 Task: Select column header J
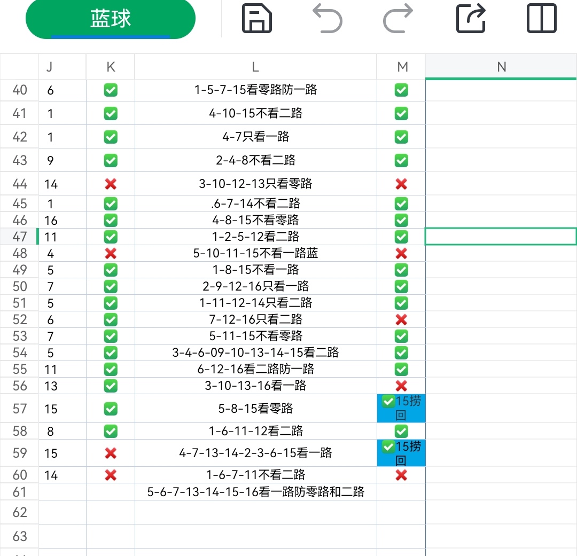[50, 67]
